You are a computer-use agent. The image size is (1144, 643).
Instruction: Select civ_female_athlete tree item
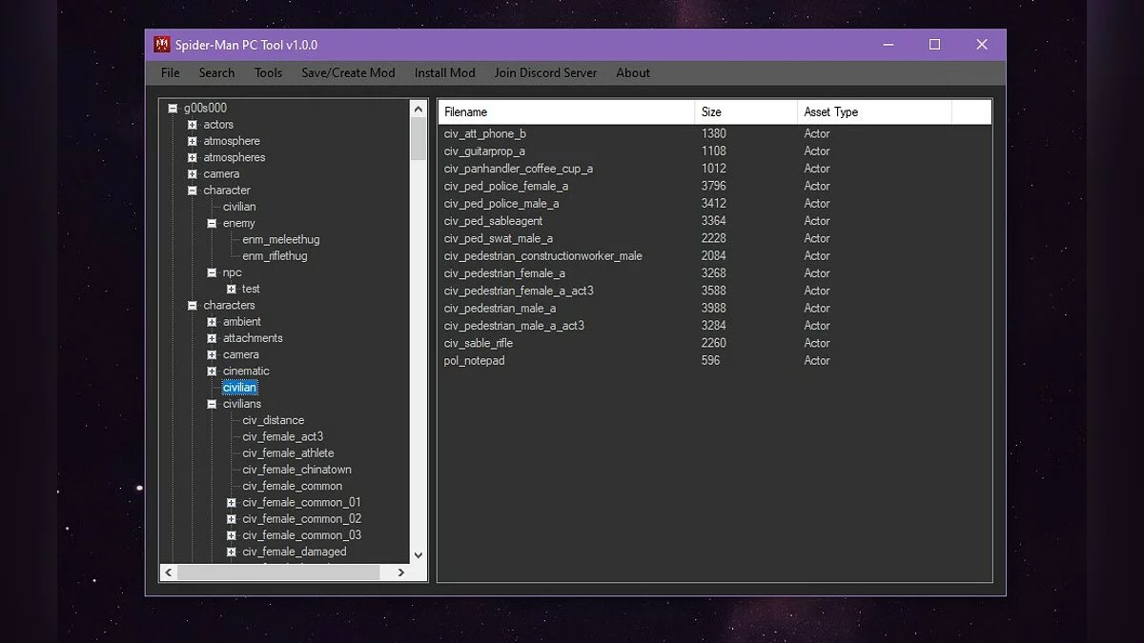(288, 453)
